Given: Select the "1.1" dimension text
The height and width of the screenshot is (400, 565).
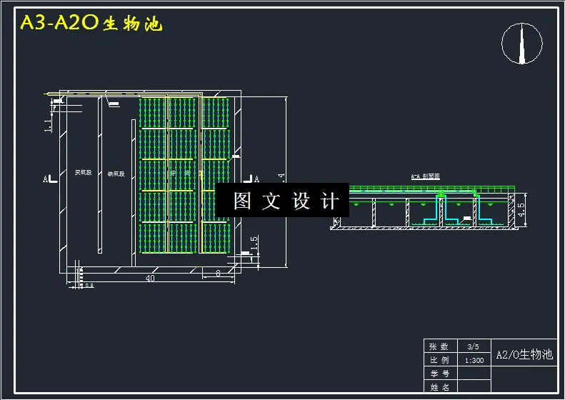Looking at the screenshot, I should pyautogui.click(x=48, y=126).
